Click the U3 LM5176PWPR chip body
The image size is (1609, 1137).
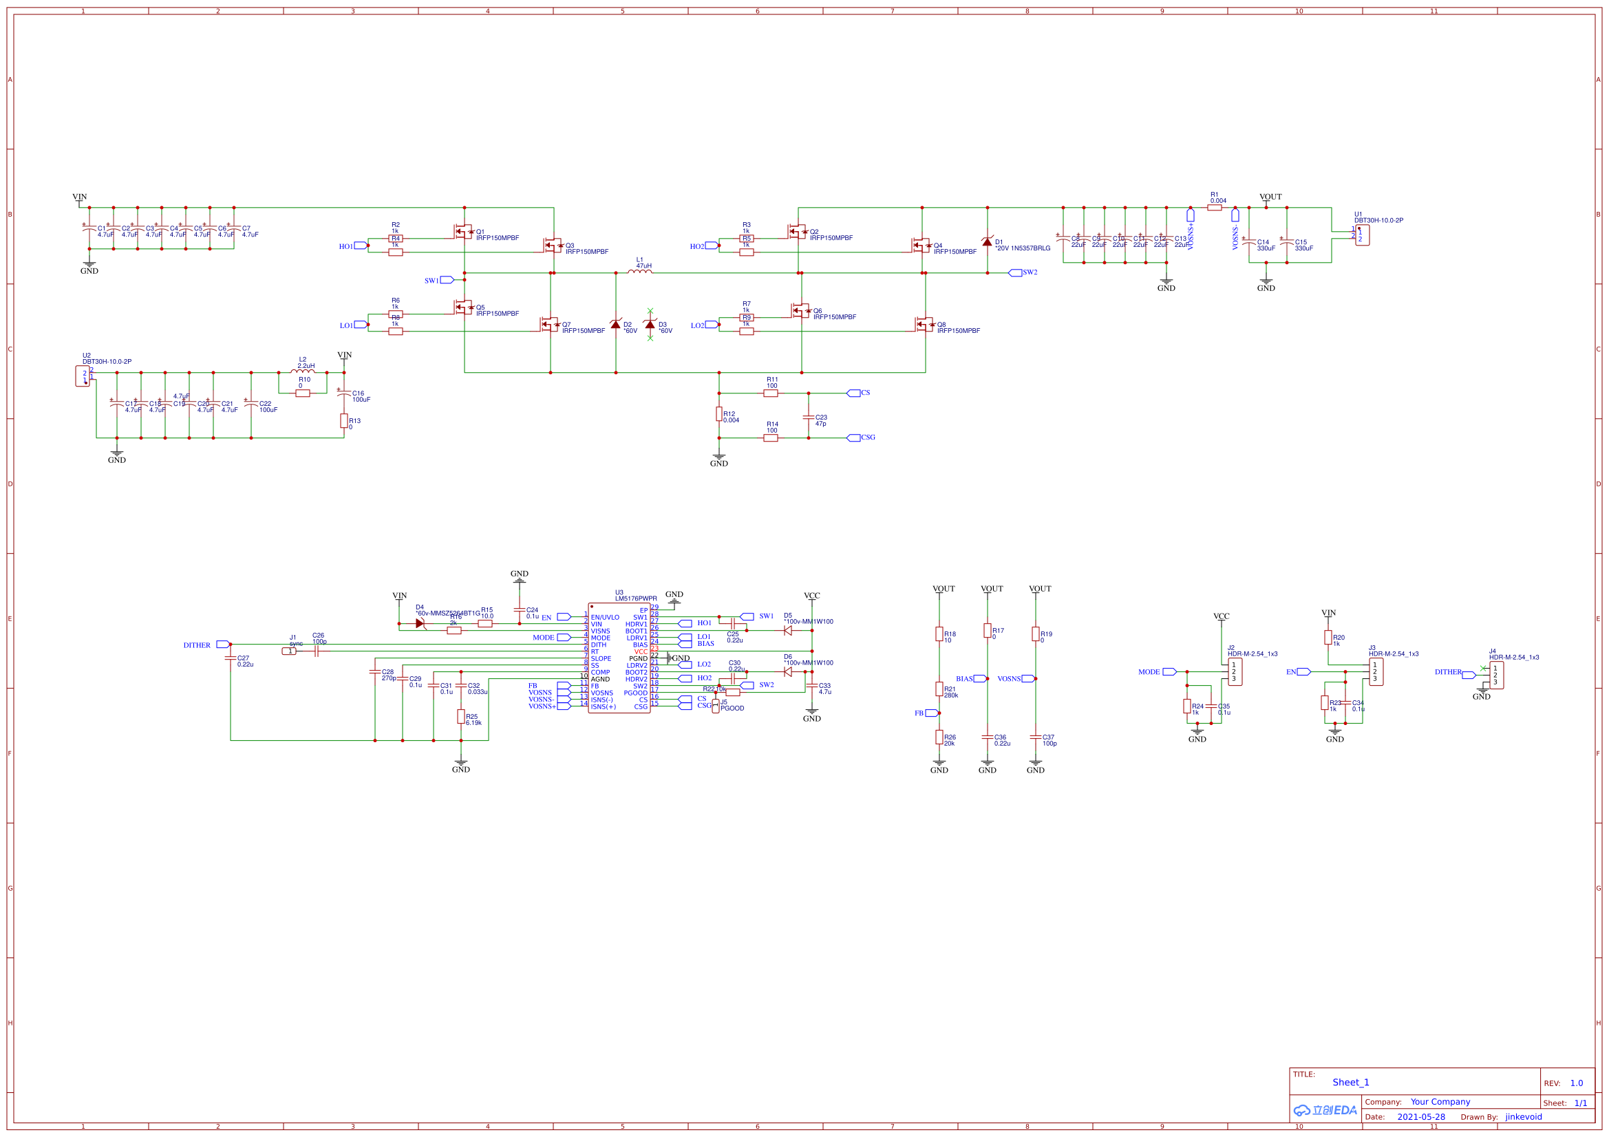619,658
